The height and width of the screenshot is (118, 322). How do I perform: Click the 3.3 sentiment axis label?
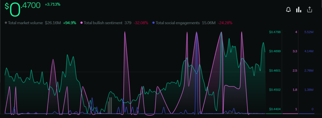coord(295,51)
